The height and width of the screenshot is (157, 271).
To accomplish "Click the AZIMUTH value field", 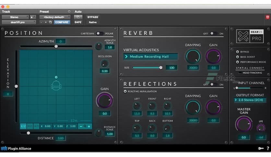I will coord(61,41).
